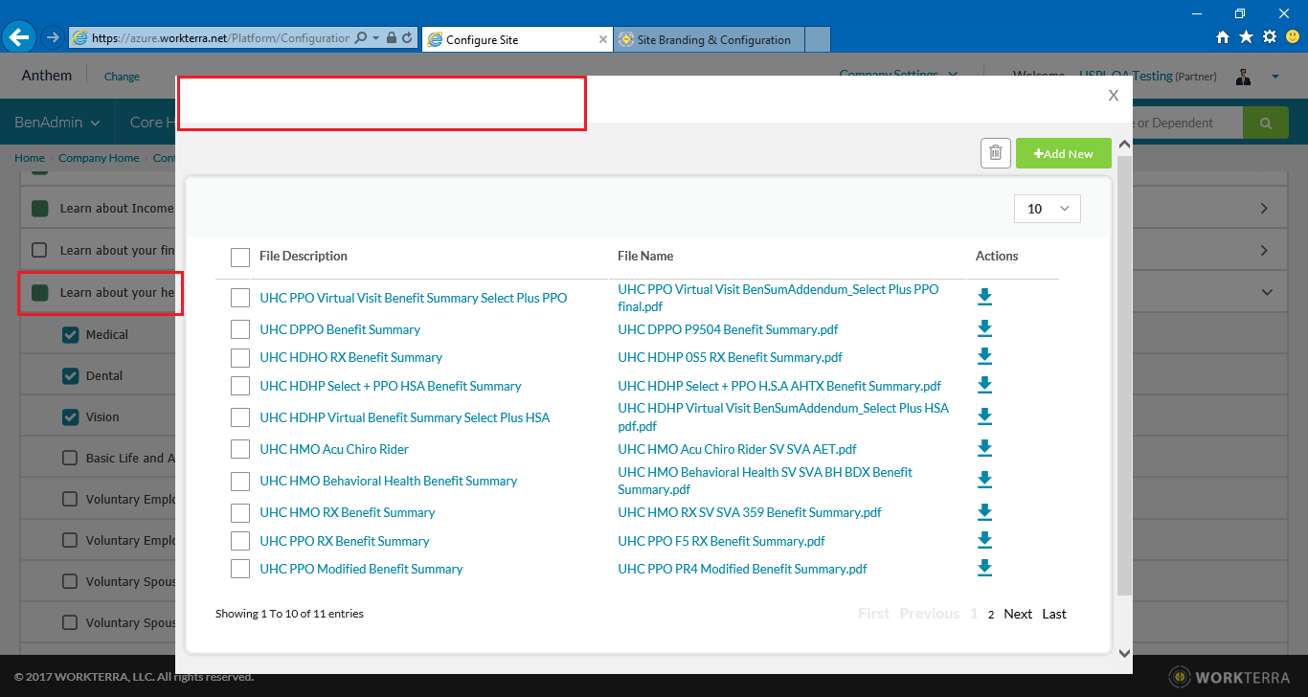Click the green search magnifier button
The width and height of the screenshot is (1308, 697).
coord(1267,123)
